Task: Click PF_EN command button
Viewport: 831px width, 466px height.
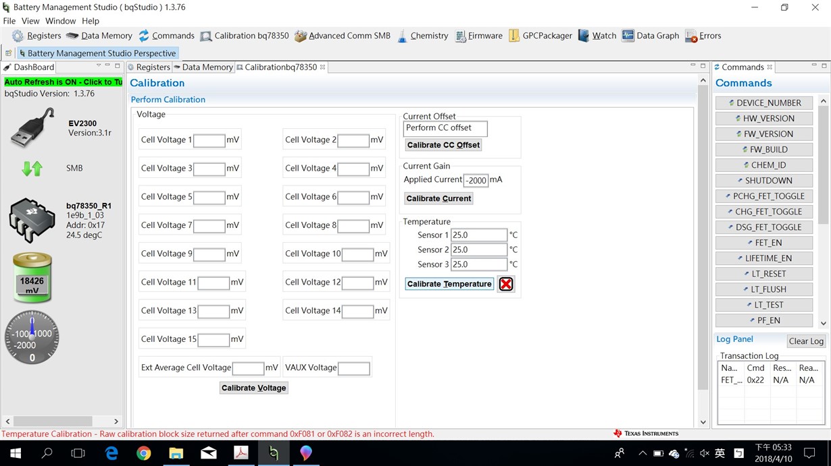Action: coord(765,320)
